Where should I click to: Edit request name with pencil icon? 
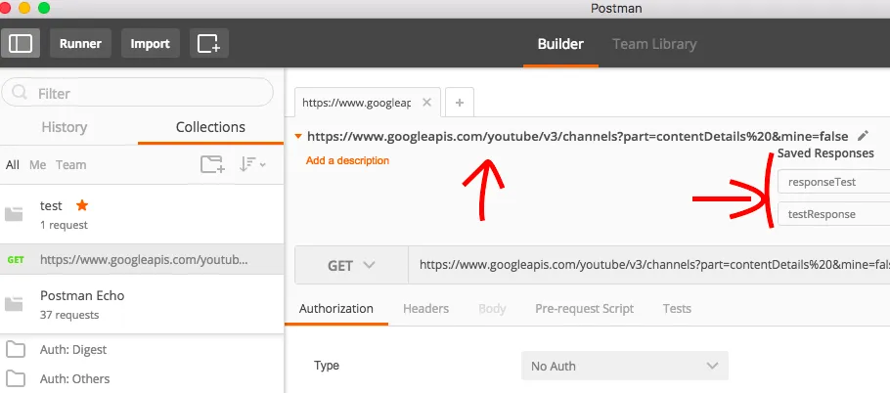pyautogui.click(x=863, y=136)
